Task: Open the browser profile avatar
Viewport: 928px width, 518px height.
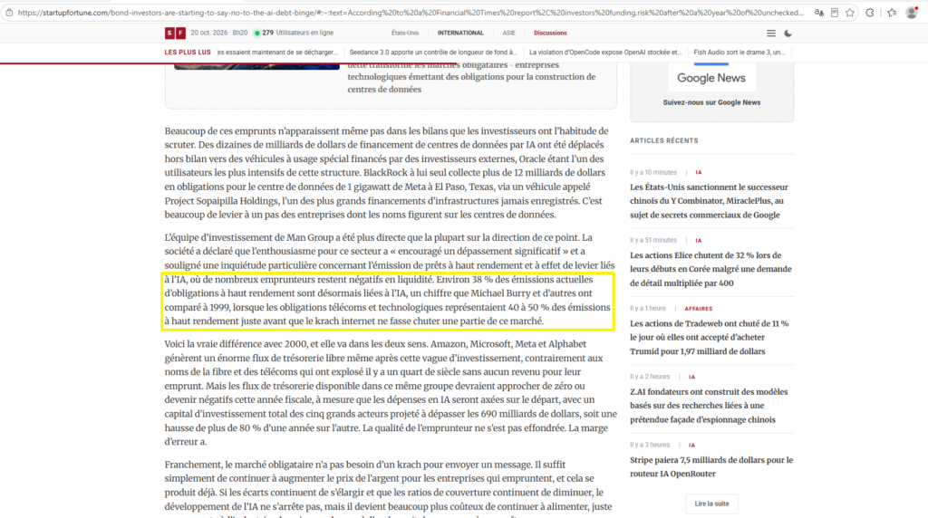Action: click(912, 13)
